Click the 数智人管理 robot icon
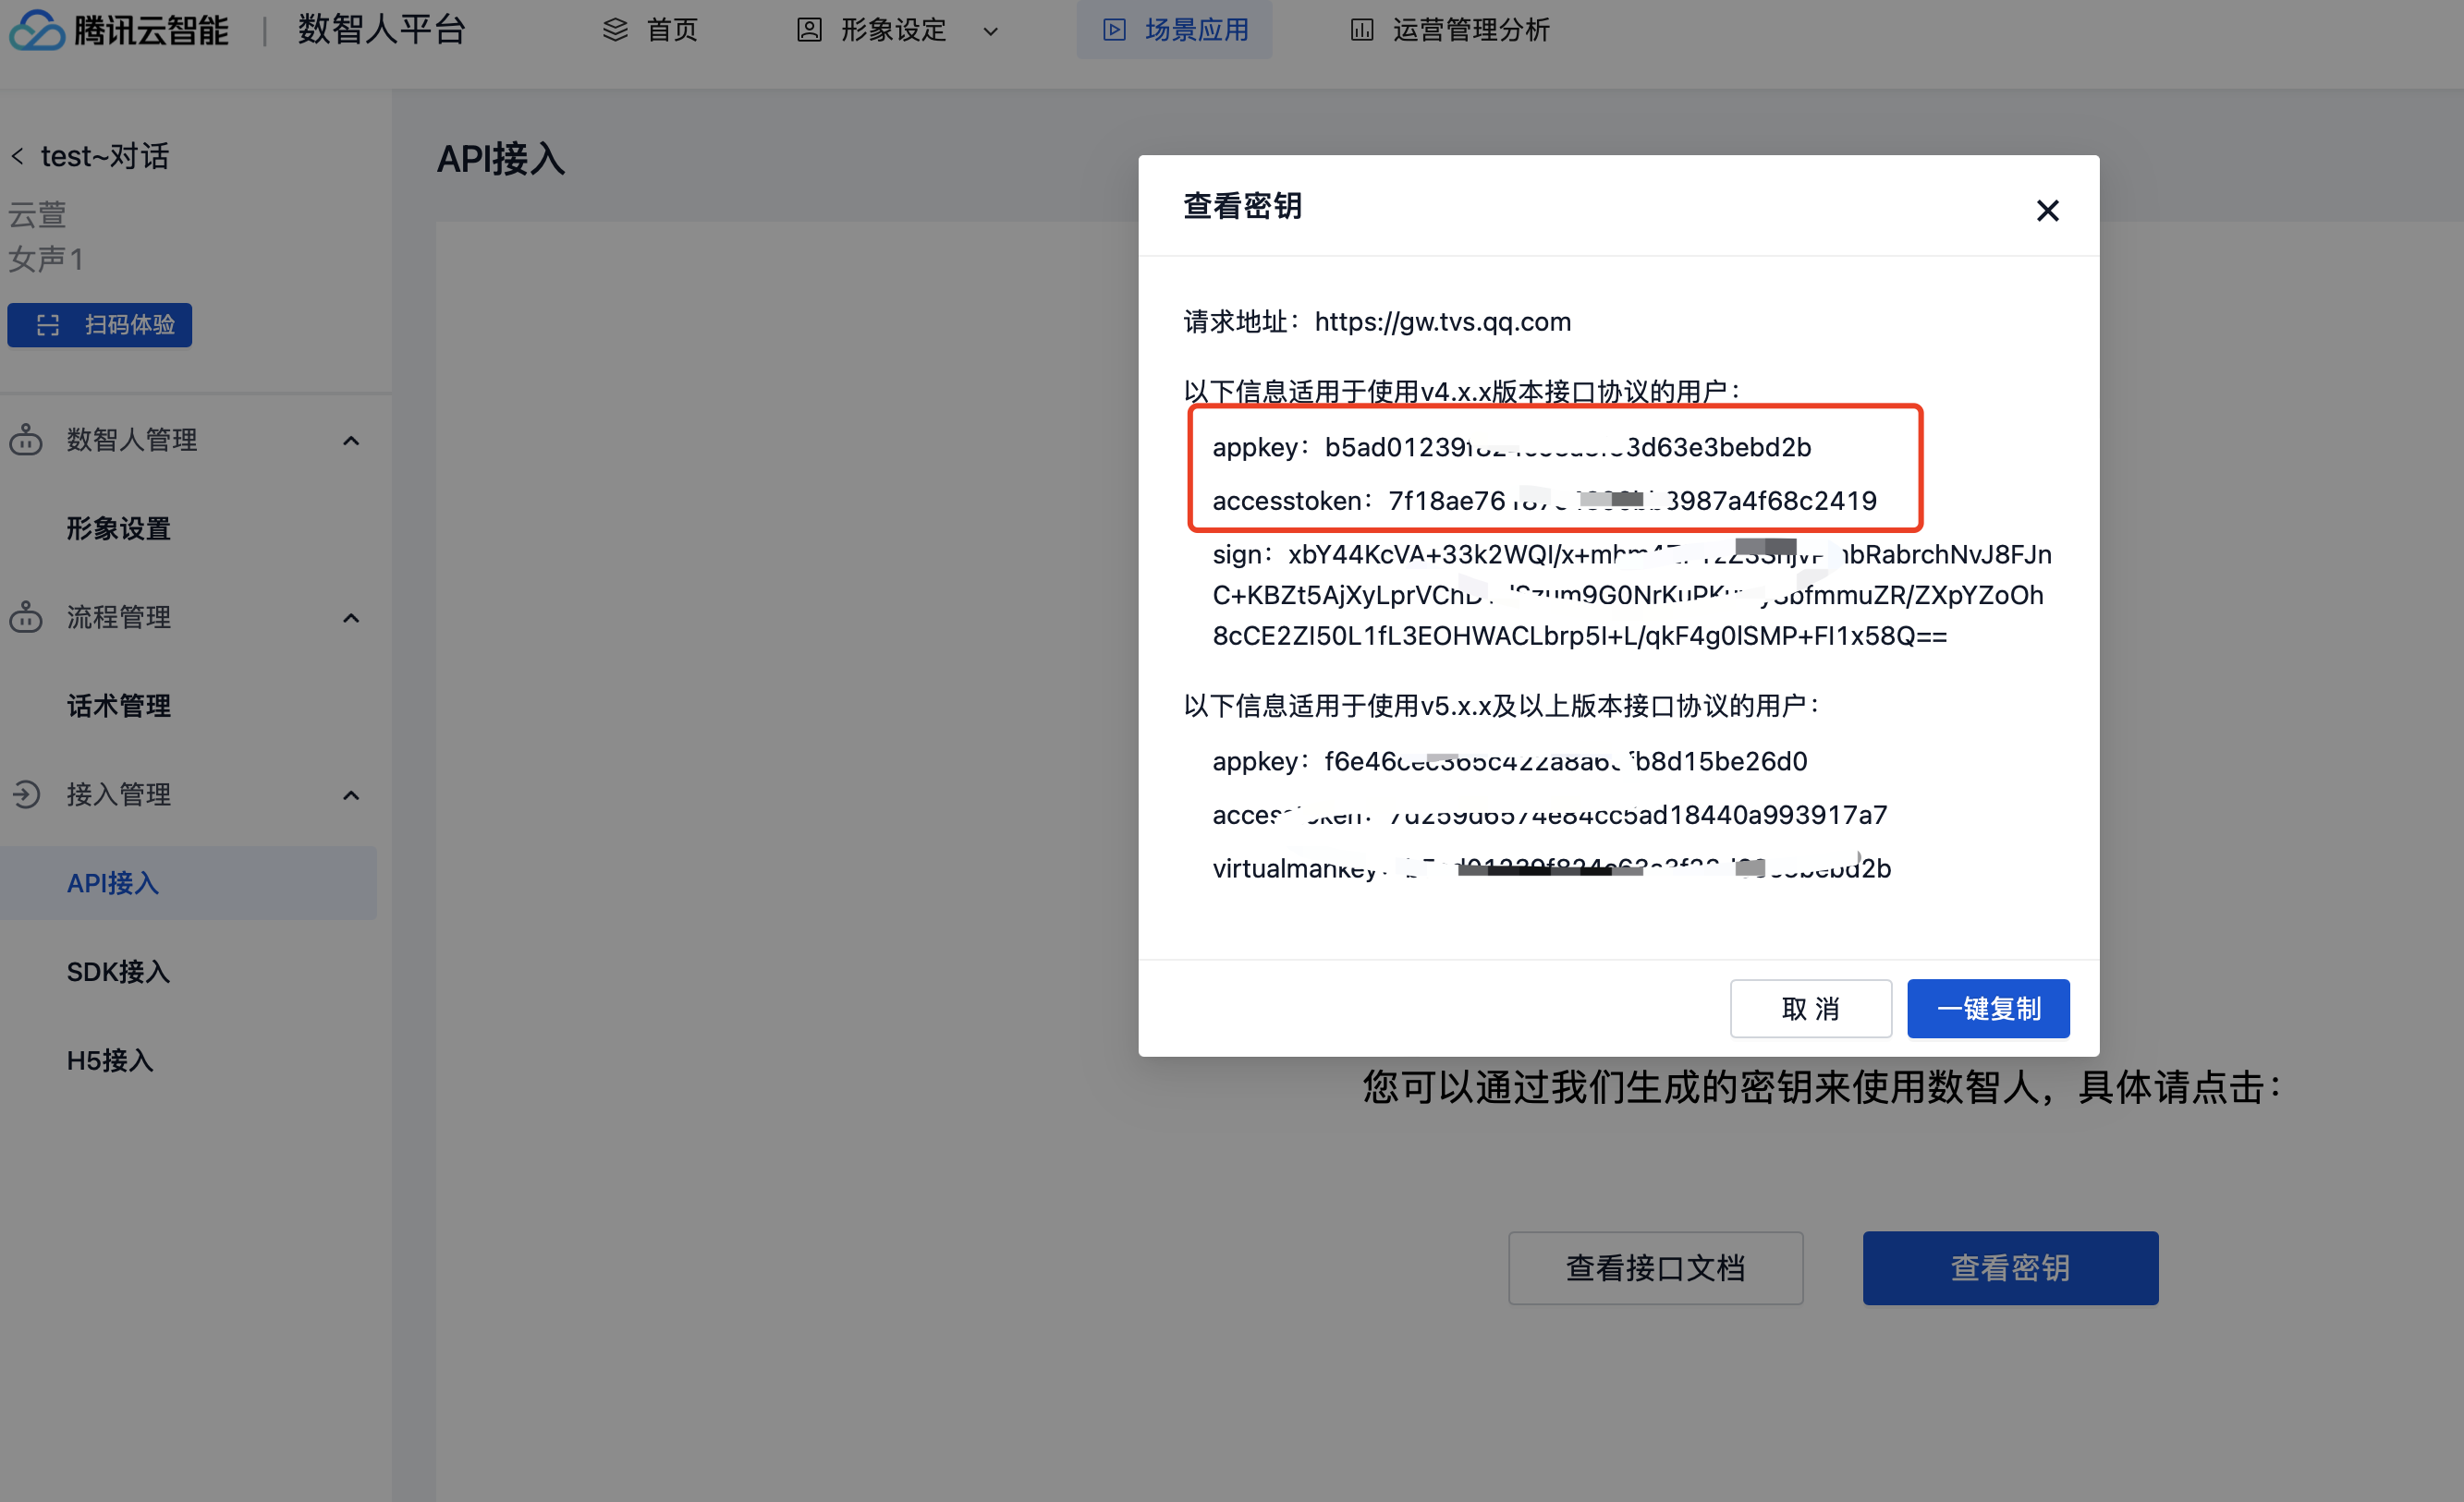 26,440
